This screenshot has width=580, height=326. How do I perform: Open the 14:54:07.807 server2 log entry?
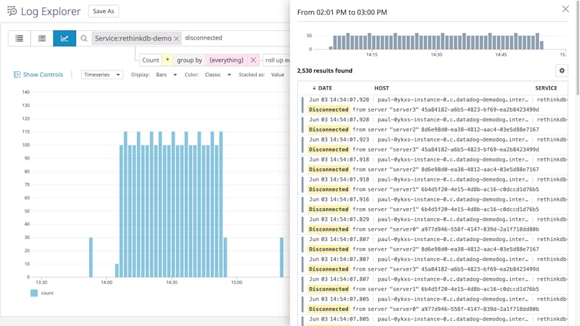tap(434, 244)
